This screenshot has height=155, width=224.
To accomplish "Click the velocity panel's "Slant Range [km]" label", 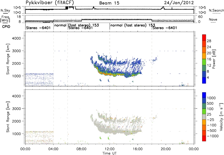I will coord(8,117).
